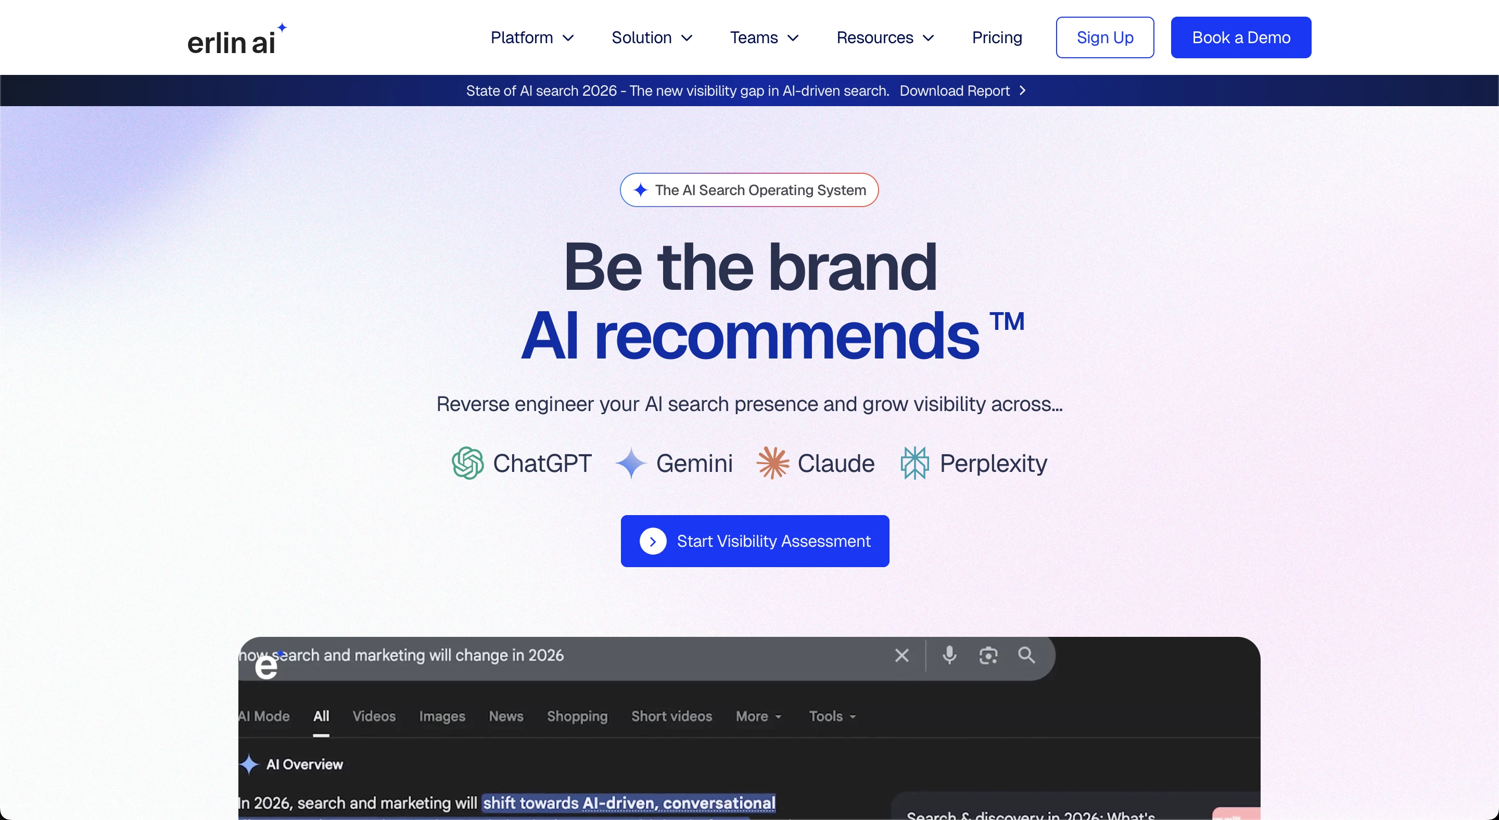Clear the search with the X icon

901,656
